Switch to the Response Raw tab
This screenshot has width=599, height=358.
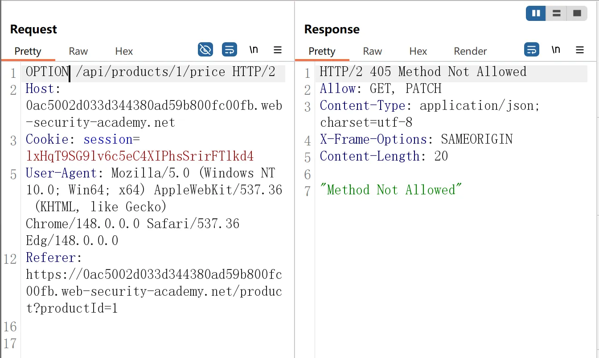coord(373,51)
